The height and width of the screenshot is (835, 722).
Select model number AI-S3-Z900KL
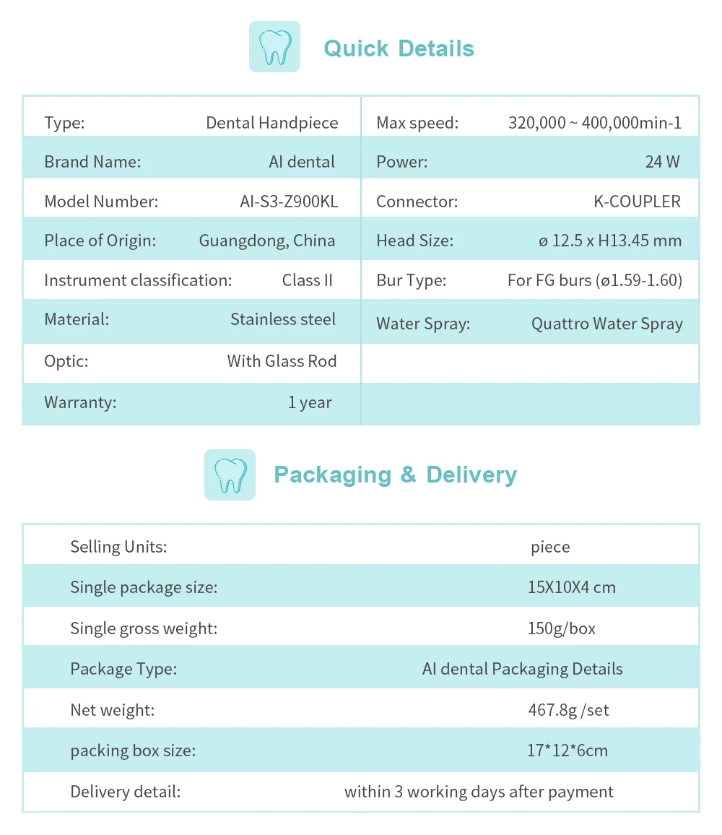289,202
